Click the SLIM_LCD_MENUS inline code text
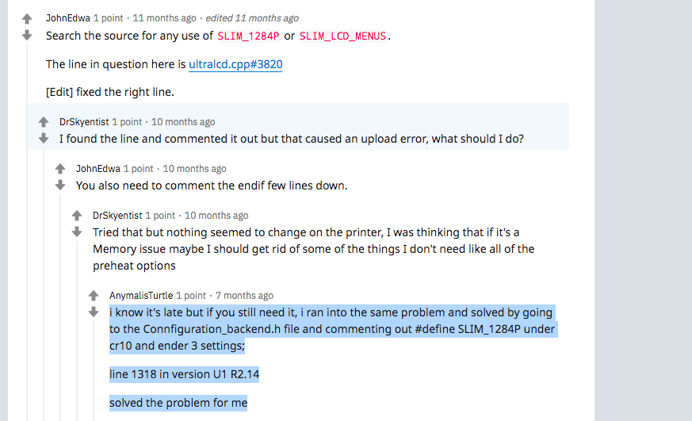Screen dimensions: 692x421 pos(344,36)
